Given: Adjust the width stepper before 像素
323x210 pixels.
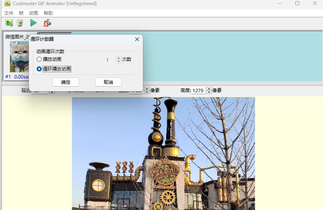Looking at the screenshot, I should pyautogui.click(x=147, y=91).
